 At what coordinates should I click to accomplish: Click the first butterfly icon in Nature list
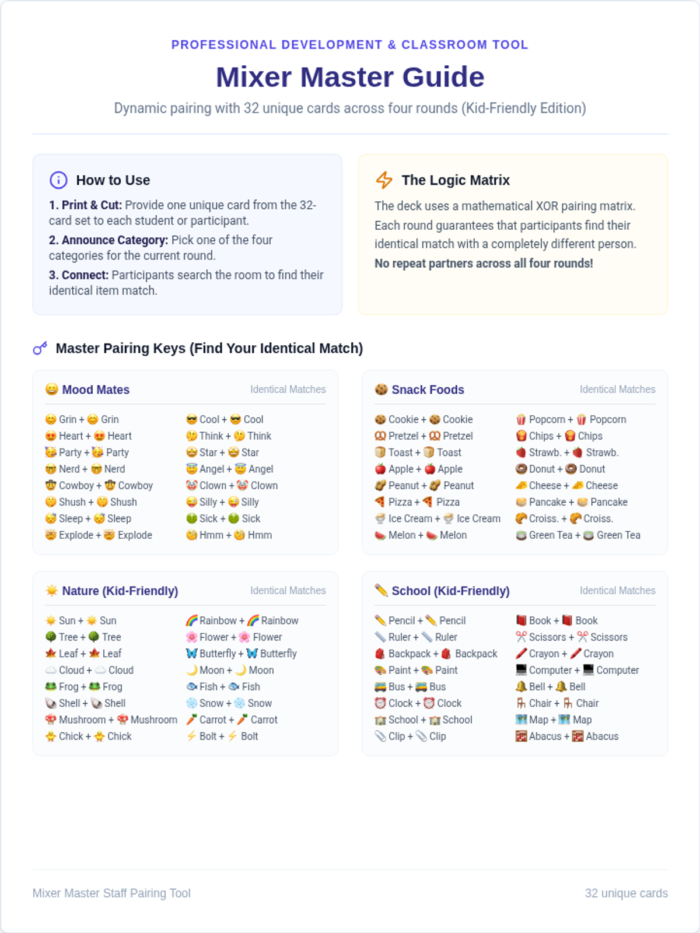tap(192, 654)
